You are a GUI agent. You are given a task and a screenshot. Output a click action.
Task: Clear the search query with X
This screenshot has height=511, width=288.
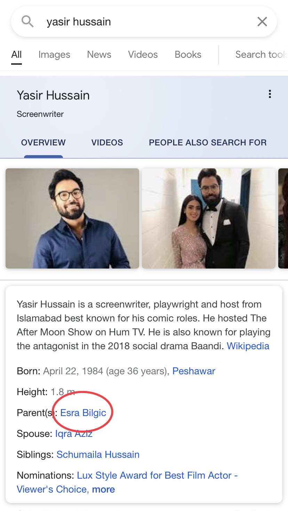(x=262, y=22)
